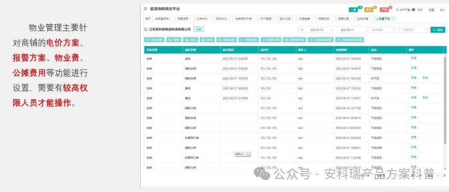The height and width of the screenshot is (192, 449).
Task: Click the building icon before the company name
Action: point(146,29)
